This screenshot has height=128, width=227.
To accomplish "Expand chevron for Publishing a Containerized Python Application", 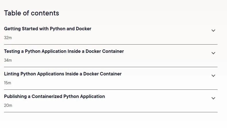I will click(x=213, y=98).
